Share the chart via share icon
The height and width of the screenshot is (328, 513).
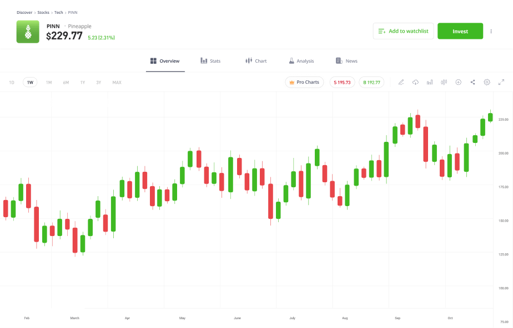(472, 82)
